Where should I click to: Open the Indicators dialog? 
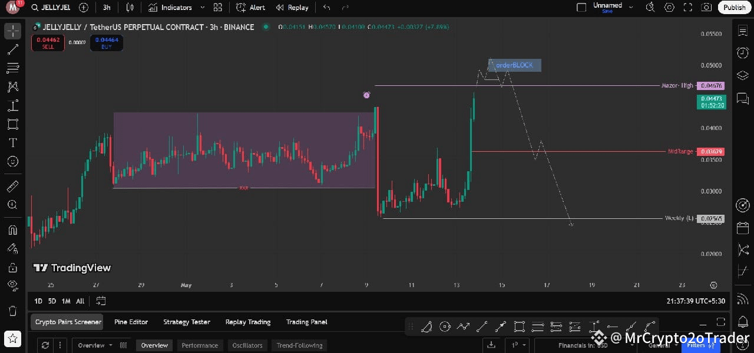tap(170, 8)
